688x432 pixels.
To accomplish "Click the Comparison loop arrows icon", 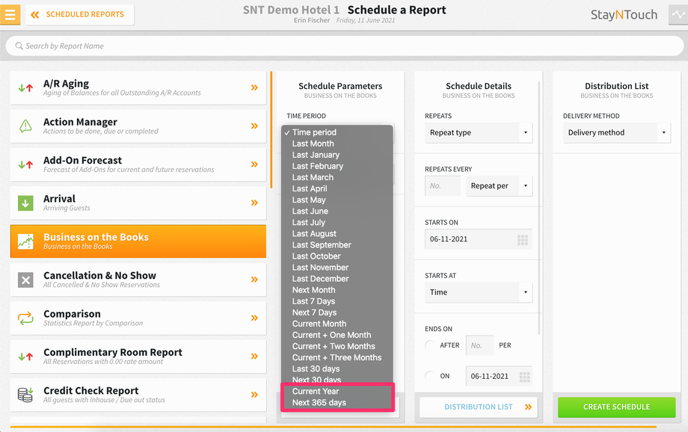I will [25, 318].
